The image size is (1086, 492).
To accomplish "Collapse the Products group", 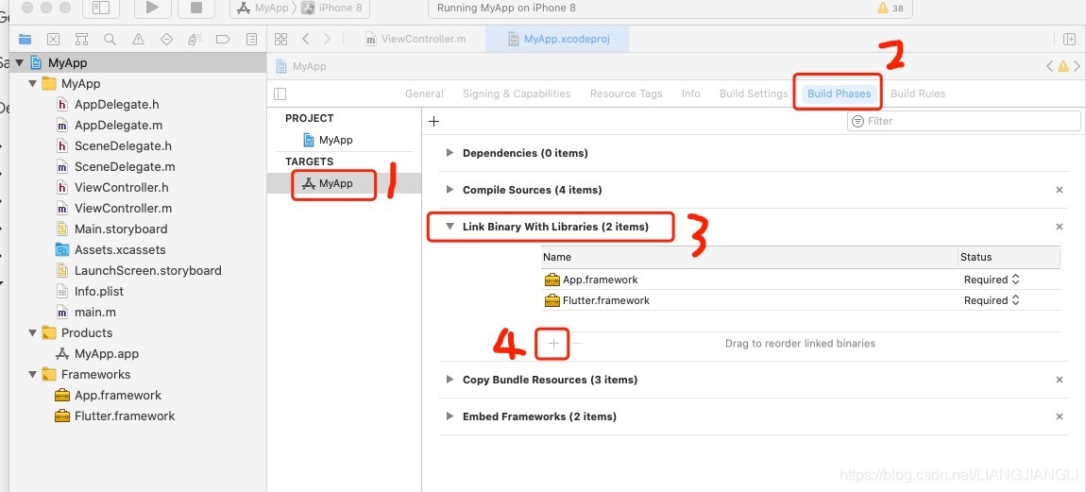I will (32, 332).
